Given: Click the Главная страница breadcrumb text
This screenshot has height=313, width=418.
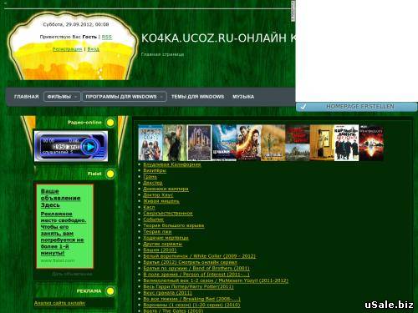Looking at the screenshot, I should coord(162,54).
